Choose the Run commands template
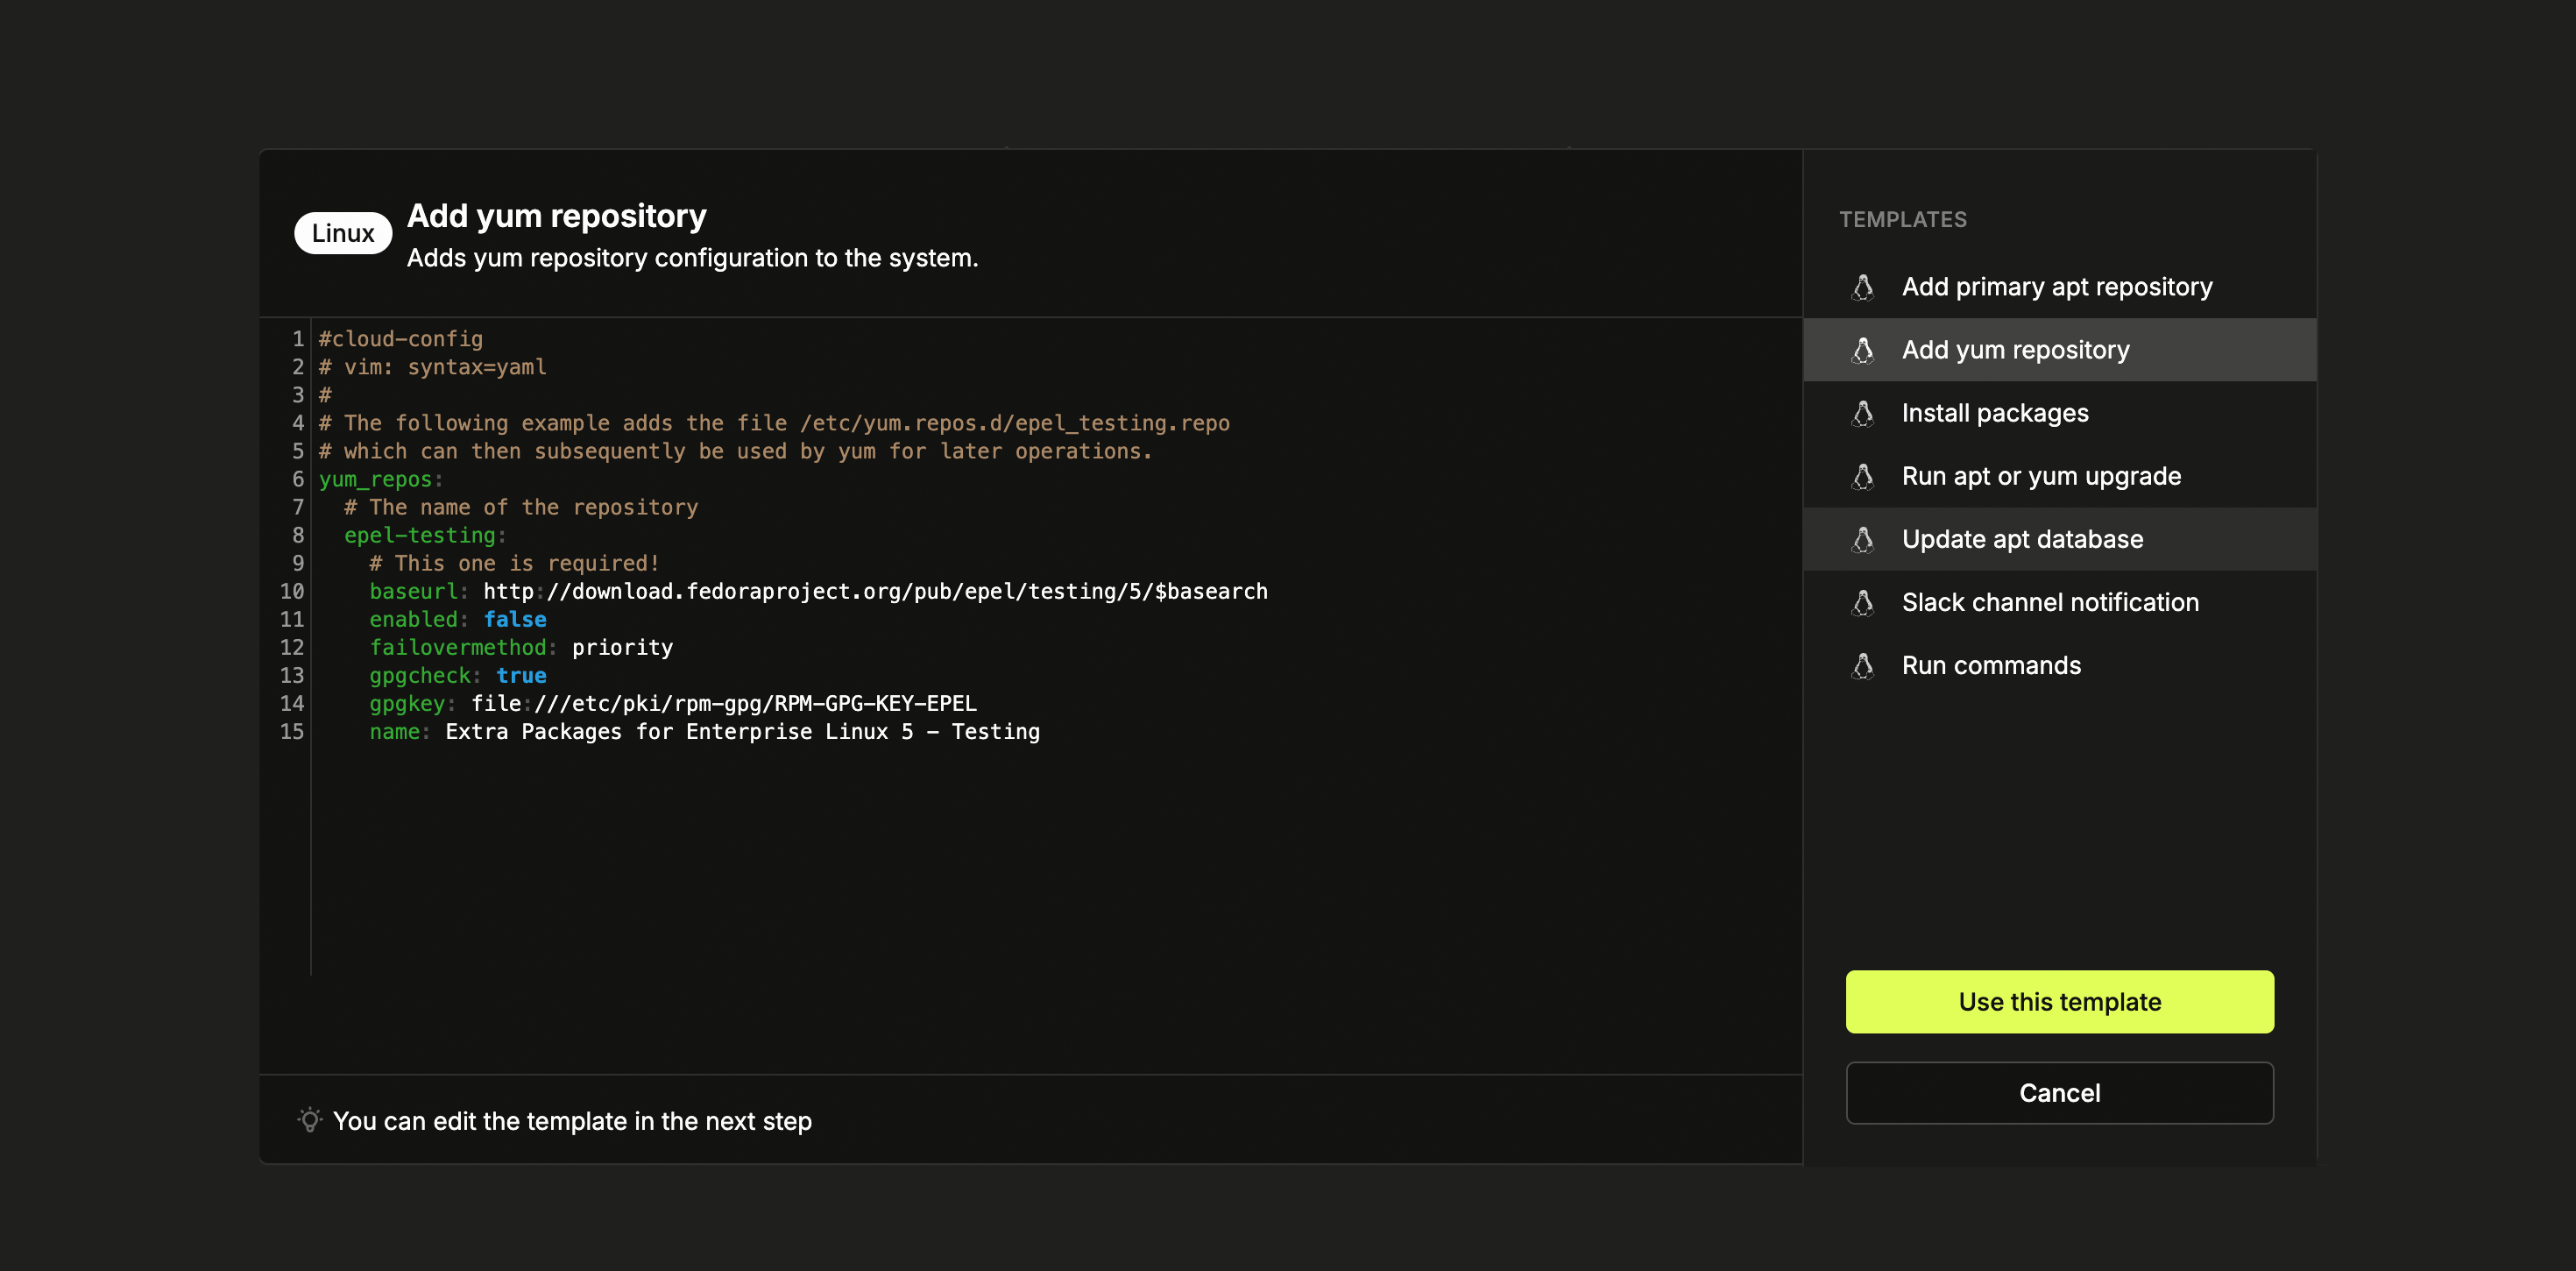This screenshot has height=1271, width=2576. (1991, 665)
